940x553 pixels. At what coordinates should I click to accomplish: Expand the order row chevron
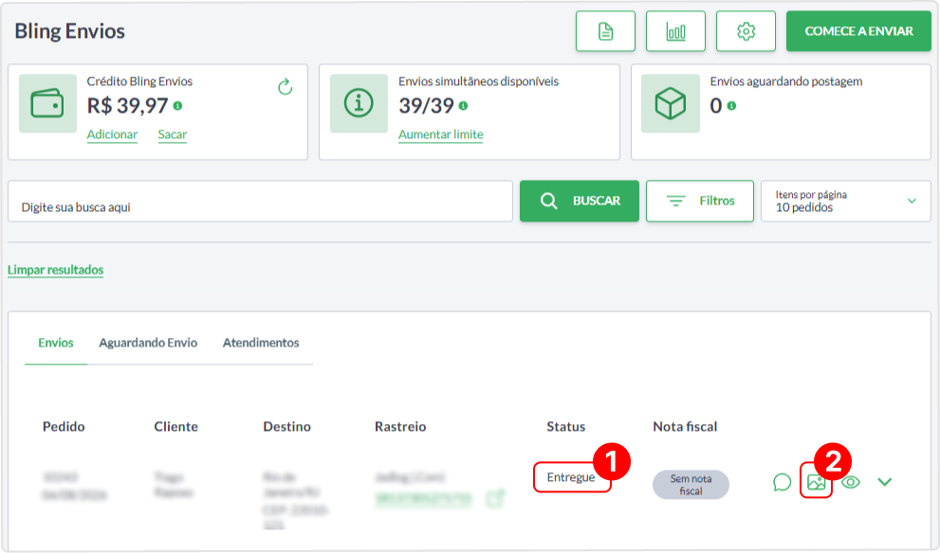click(885, 482)
